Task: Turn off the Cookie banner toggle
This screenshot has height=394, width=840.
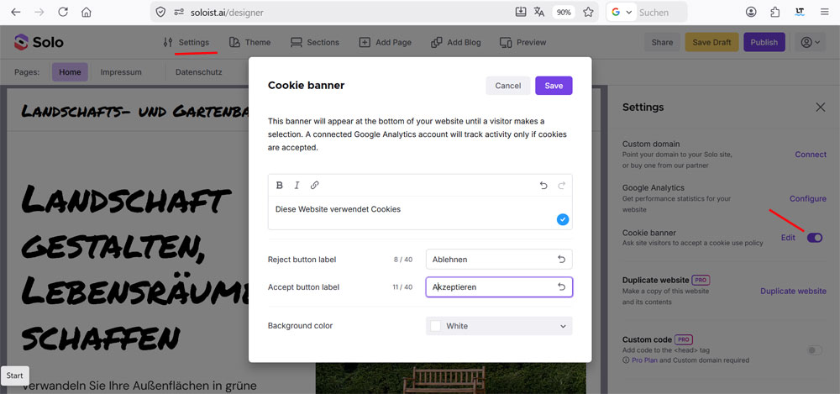Action: click(x=814, y=238)
